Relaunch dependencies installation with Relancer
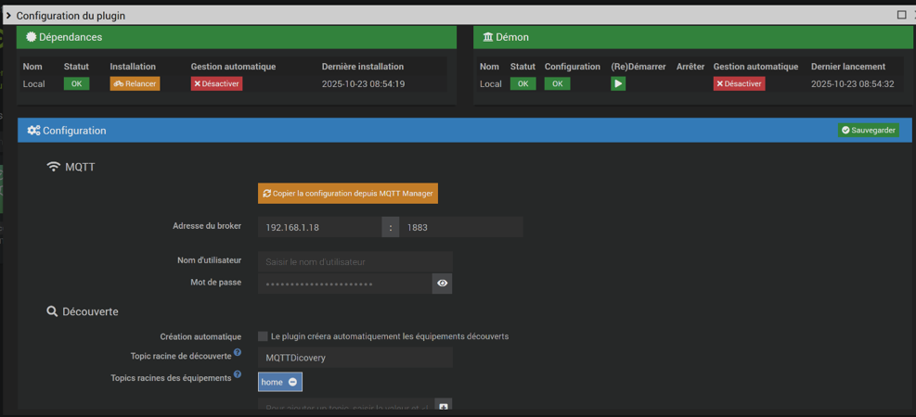 point(135,83)
